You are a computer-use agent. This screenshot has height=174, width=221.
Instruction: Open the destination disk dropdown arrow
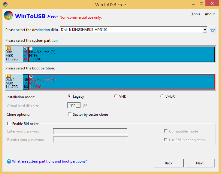pyautogui.click(x=205, y=30)
